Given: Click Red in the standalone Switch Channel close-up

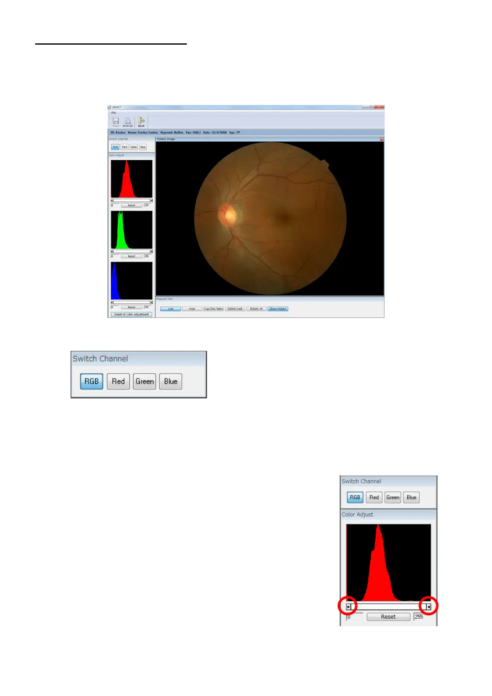Looking at the screenshot, I should (118, 381).
